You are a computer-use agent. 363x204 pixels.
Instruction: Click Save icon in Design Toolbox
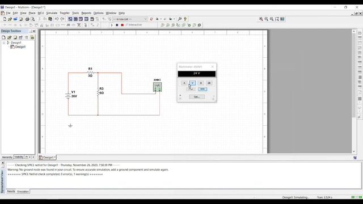click(x=15, y=37)
